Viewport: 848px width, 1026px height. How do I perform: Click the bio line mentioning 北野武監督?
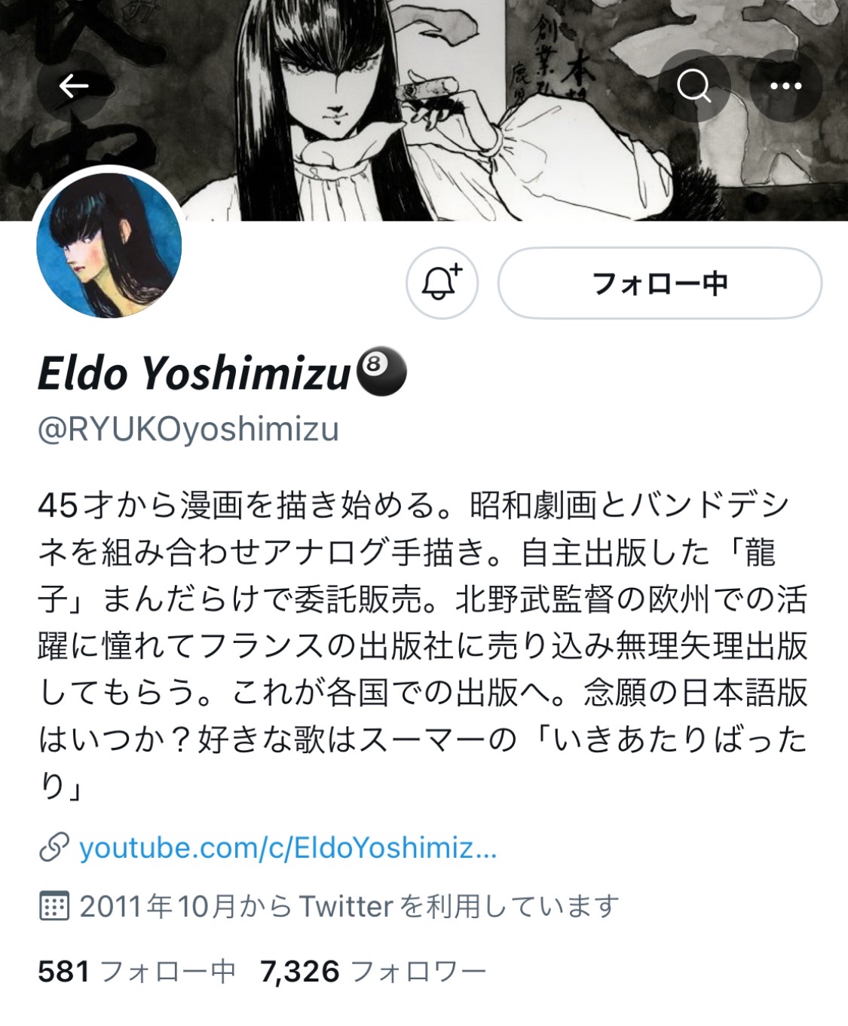pyautogui.click(x=422, y=600)
